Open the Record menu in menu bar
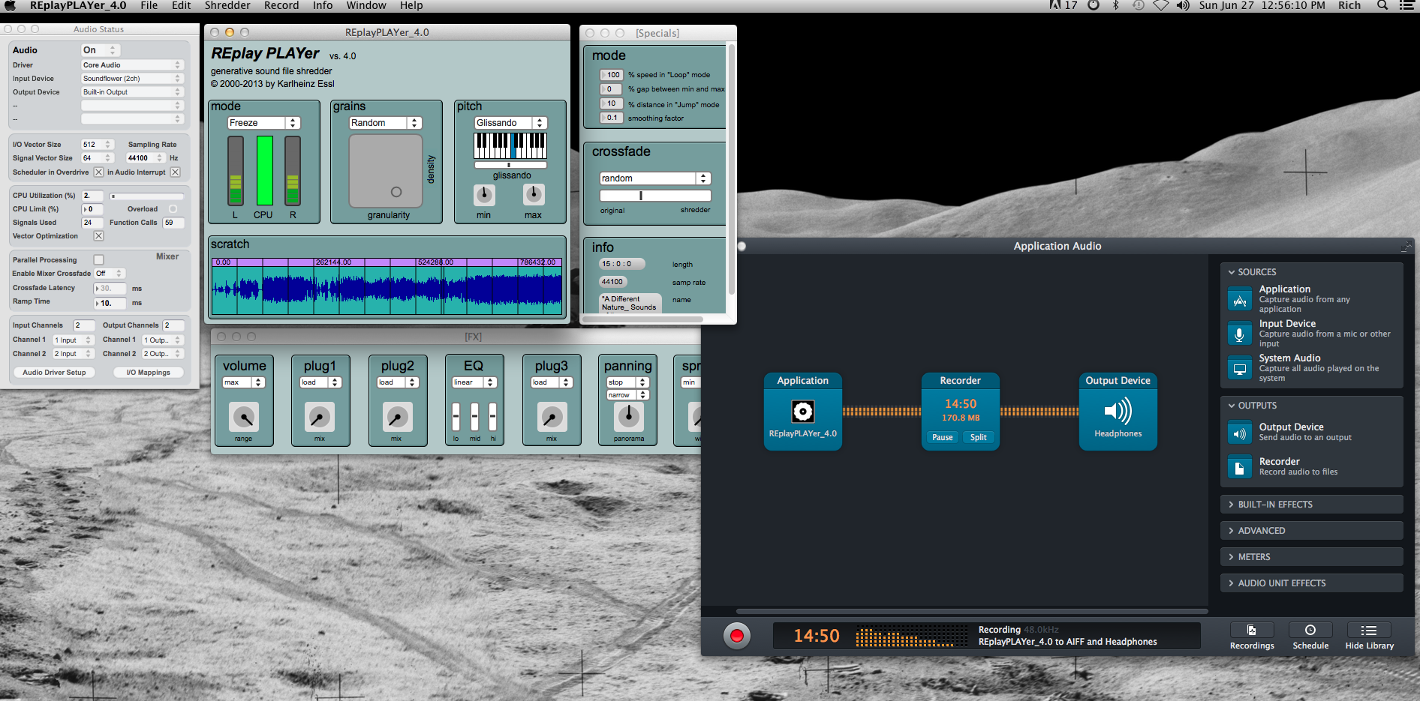This screenshot has height=701, width=1420. point(281,6)
